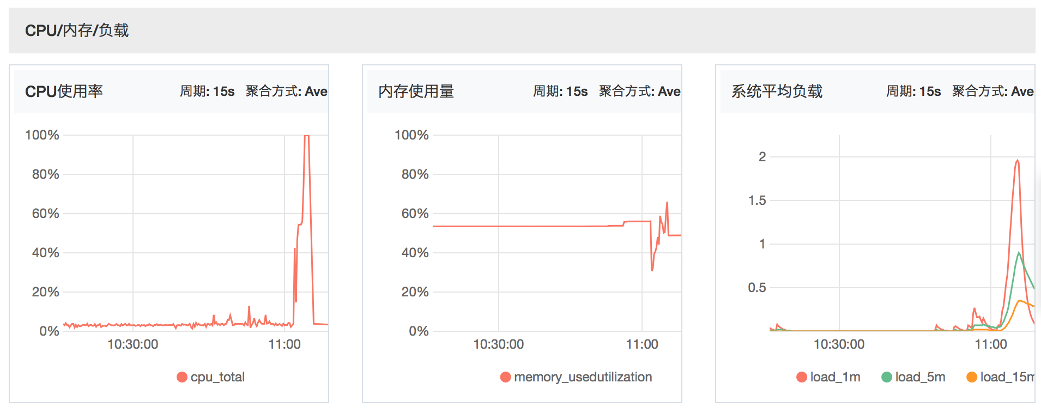Click the orange load_15m legend dot
This screenshot has width=1041, height=413.
972,377
